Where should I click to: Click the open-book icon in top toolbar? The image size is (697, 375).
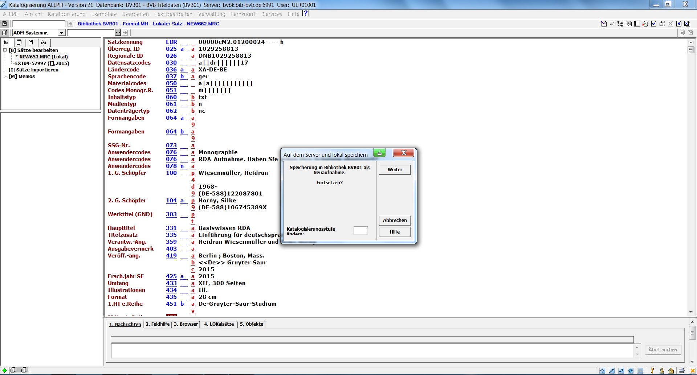629,24
